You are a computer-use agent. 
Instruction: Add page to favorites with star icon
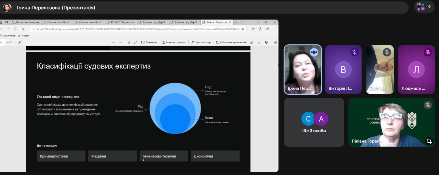243,29
